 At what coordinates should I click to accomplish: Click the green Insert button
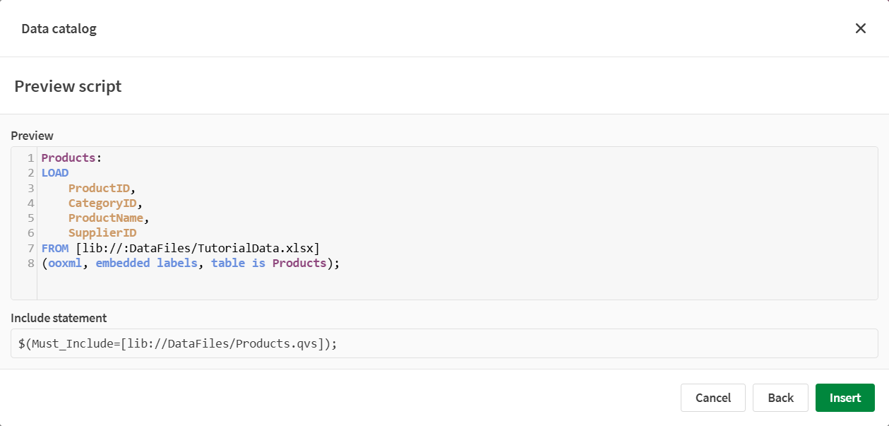point(845,398)
